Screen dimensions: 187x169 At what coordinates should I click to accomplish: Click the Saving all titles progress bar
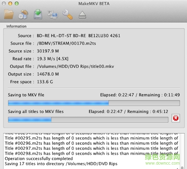88,119
